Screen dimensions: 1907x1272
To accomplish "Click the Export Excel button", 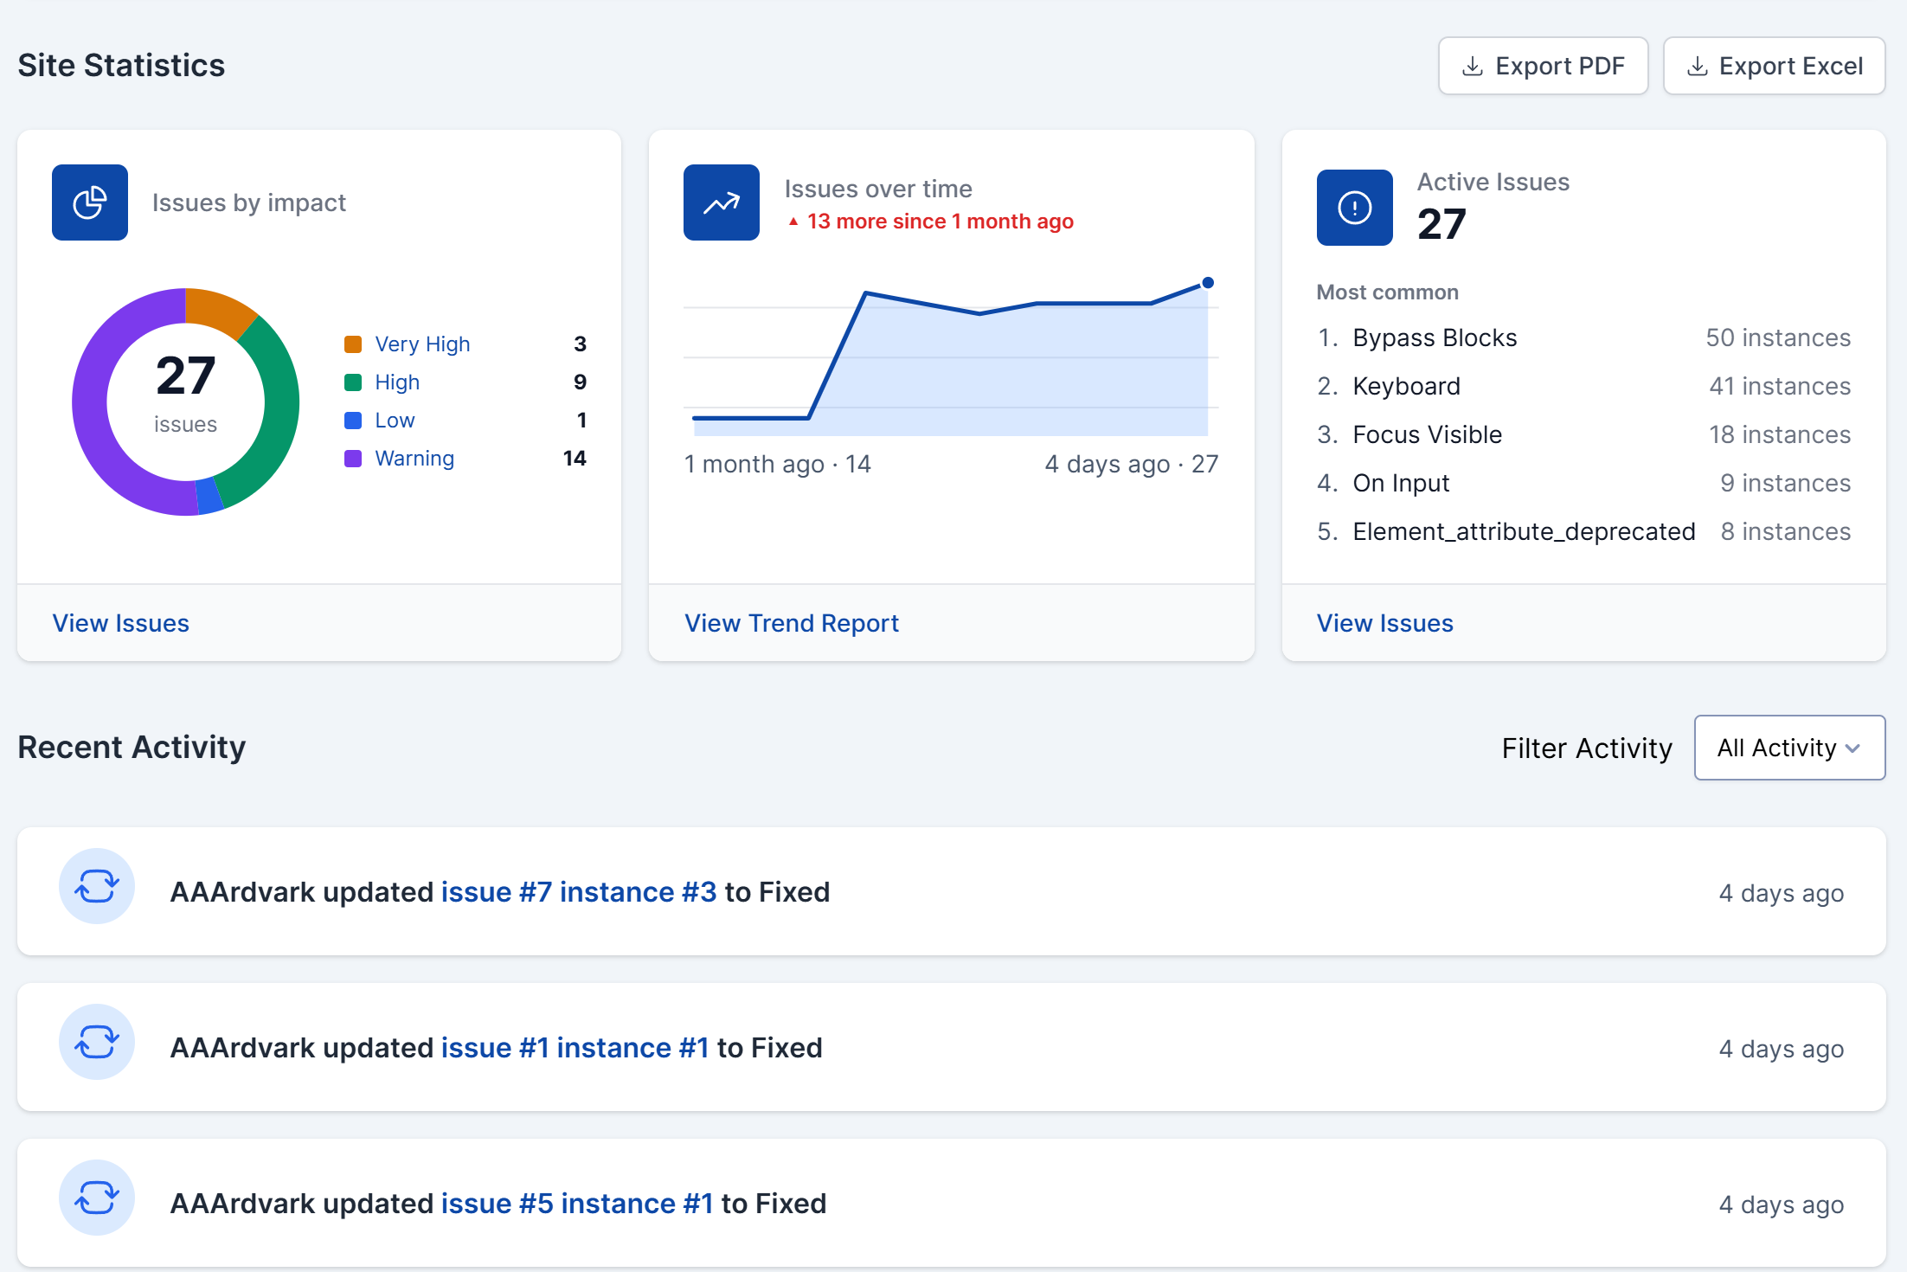I will [1774, 66].
